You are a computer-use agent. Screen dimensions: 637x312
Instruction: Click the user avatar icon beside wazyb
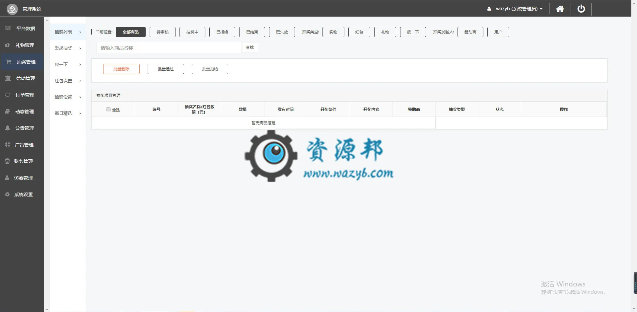pyautogui.click(x=489, y=9)
